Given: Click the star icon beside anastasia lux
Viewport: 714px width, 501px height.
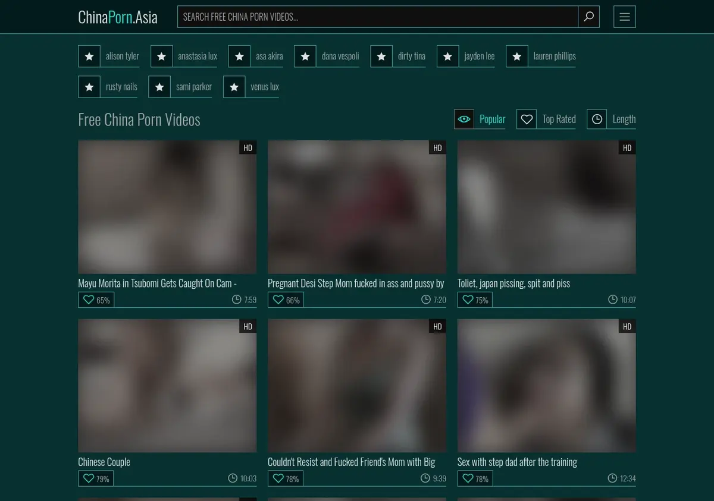Looking at the screenshot, I should [x=161, y=56].
